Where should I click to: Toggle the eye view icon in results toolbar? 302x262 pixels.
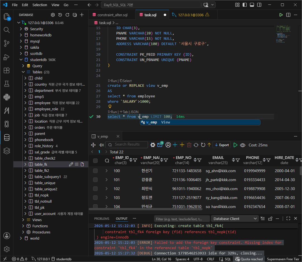tap(243, 145)
